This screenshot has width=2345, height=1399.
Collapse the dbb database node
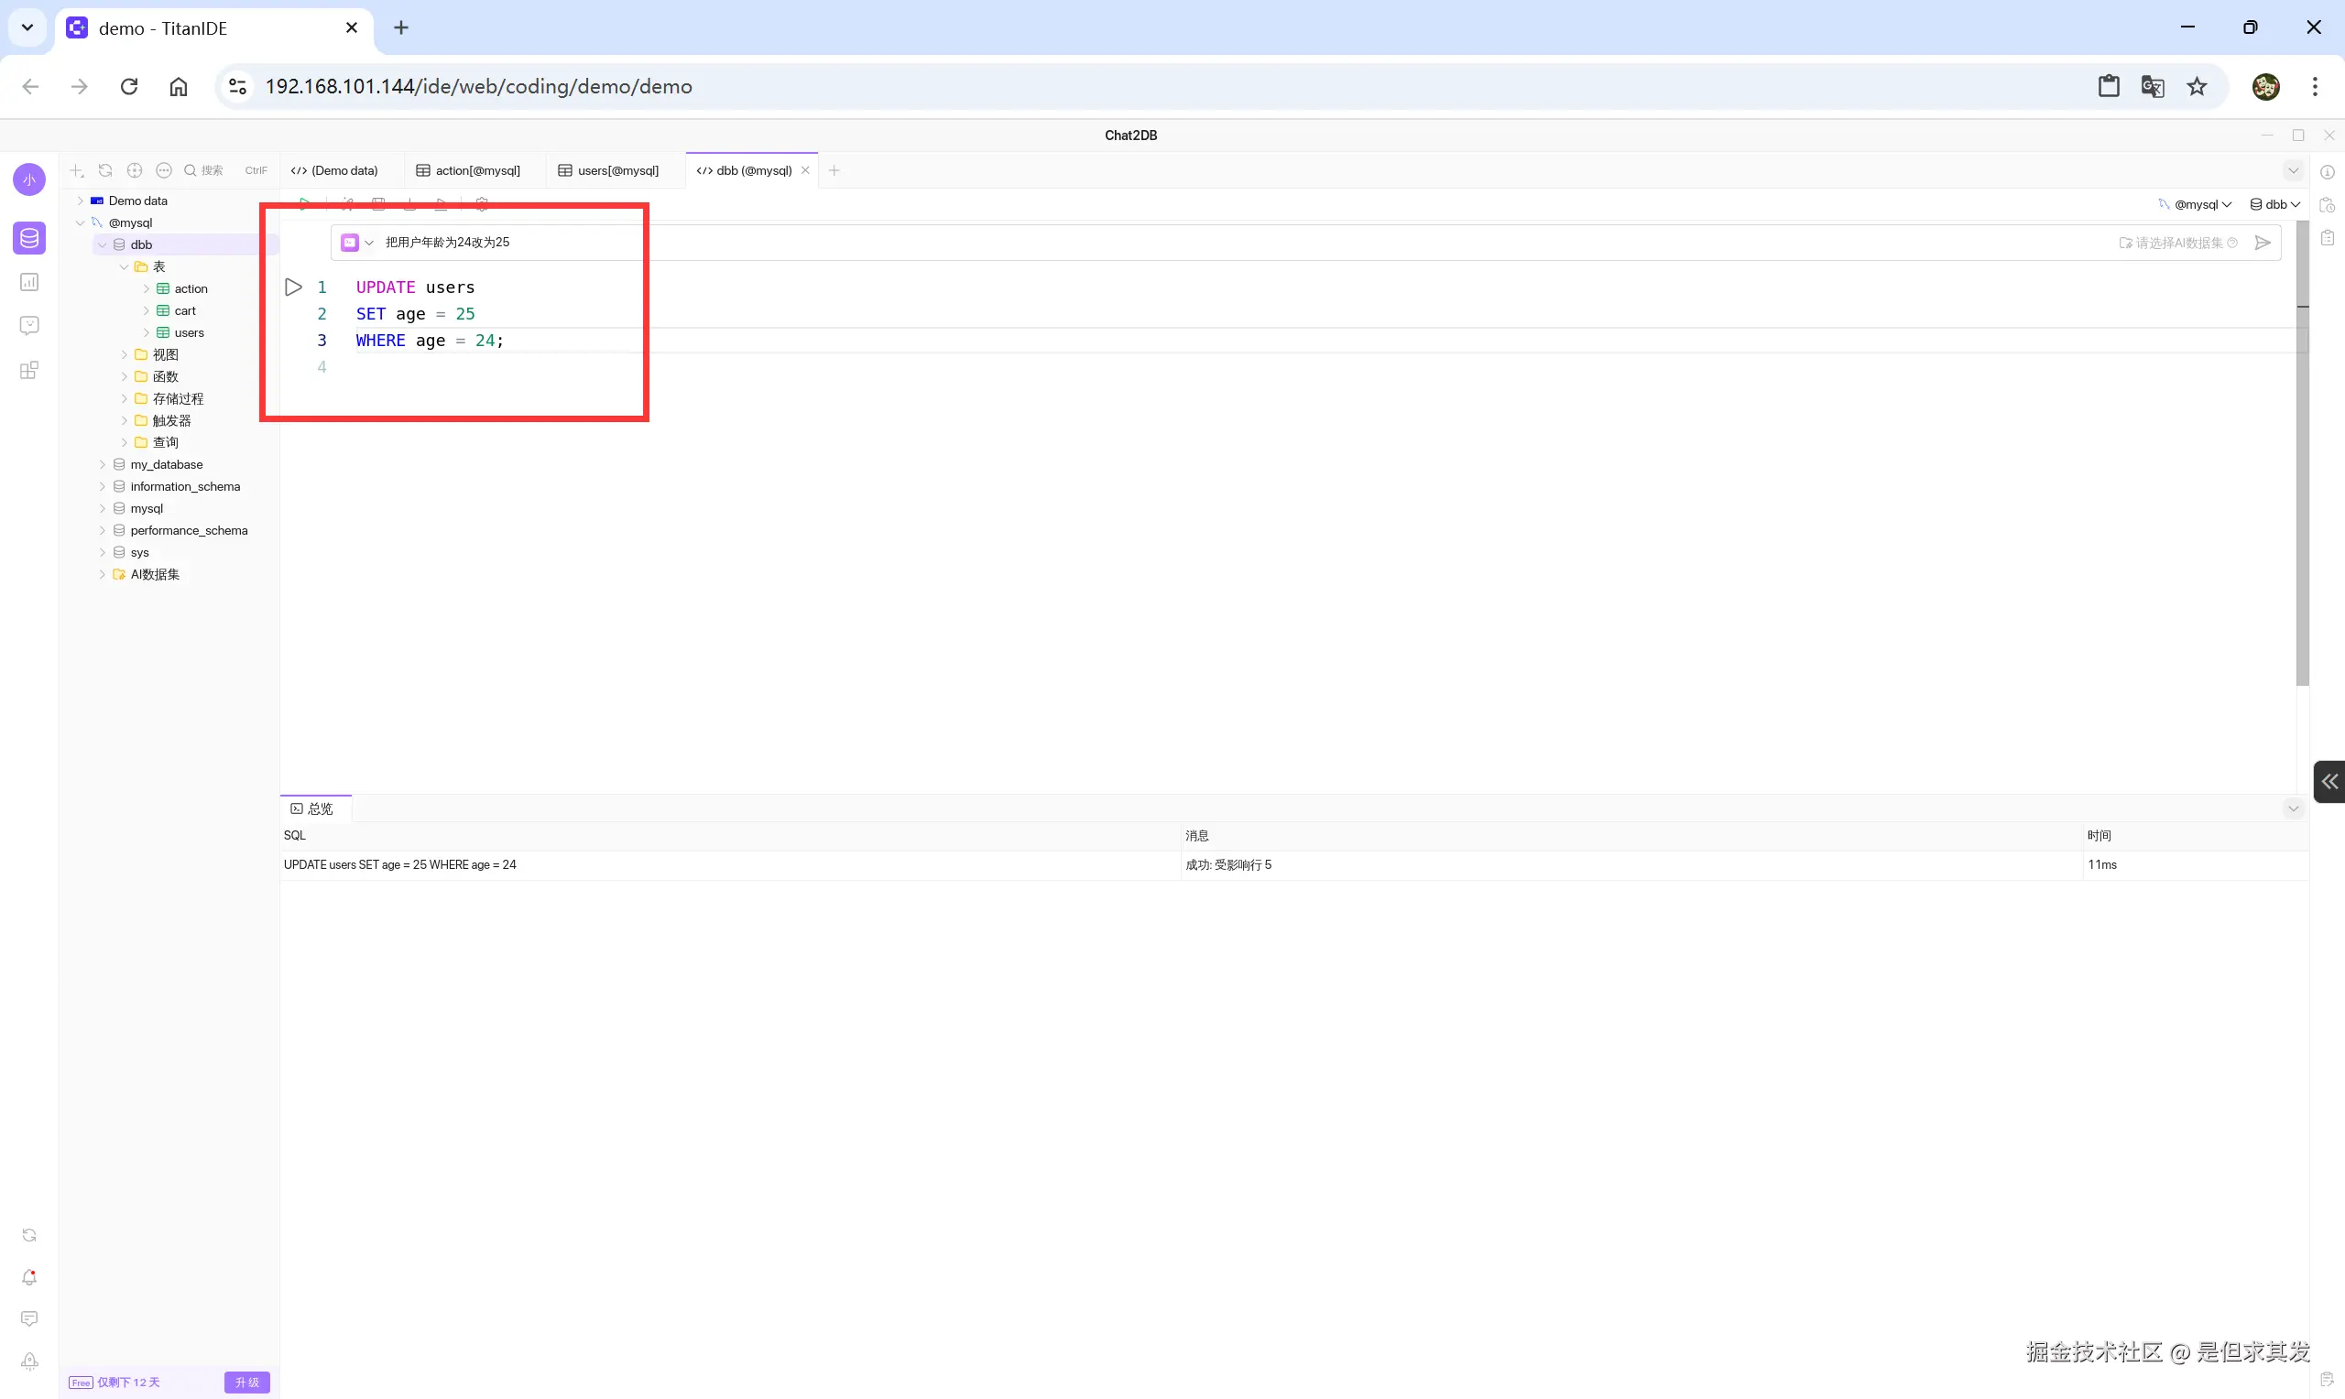102,245
